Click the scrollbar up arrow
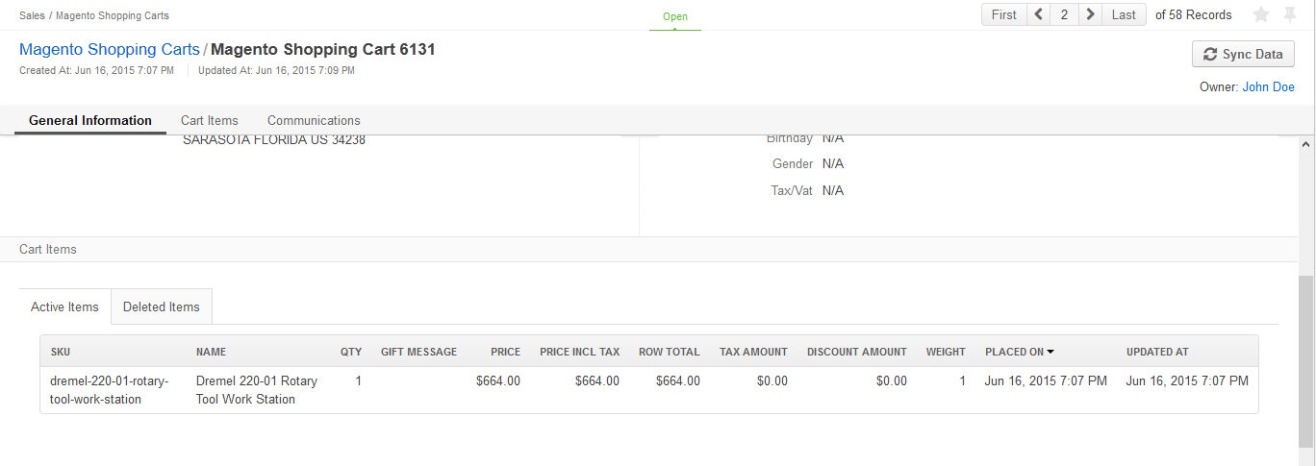 click(x=1306, y=144)
